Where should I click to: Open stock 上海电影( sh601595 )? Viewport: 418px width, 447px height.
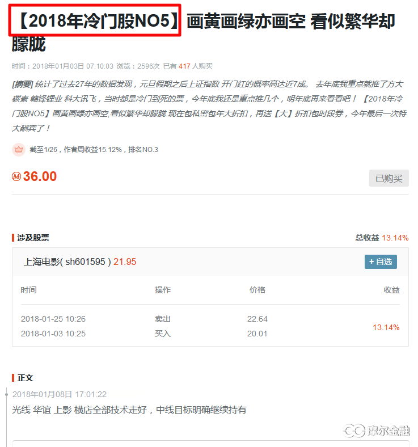coord(67,262)
